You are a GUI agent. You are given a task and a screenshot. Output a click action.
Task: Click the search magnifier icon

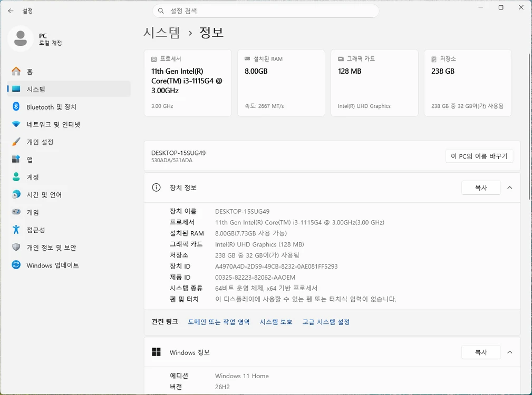(161, 11)
